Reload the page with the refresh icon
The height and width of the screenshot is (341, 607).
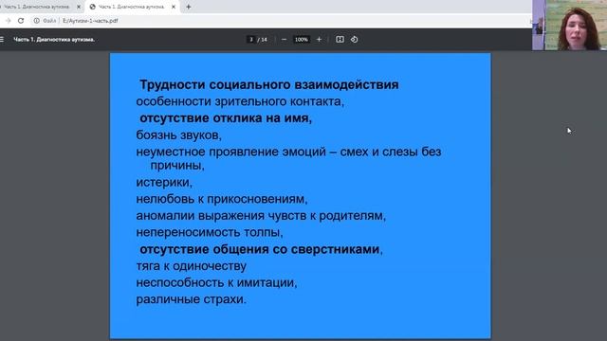pyautogui.click(x=21, y=21)
